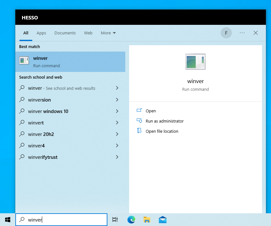Open the F user account avatar
The width and height of the screenshot is (271, 226).
pyautogui.click(x=226, y=33)
